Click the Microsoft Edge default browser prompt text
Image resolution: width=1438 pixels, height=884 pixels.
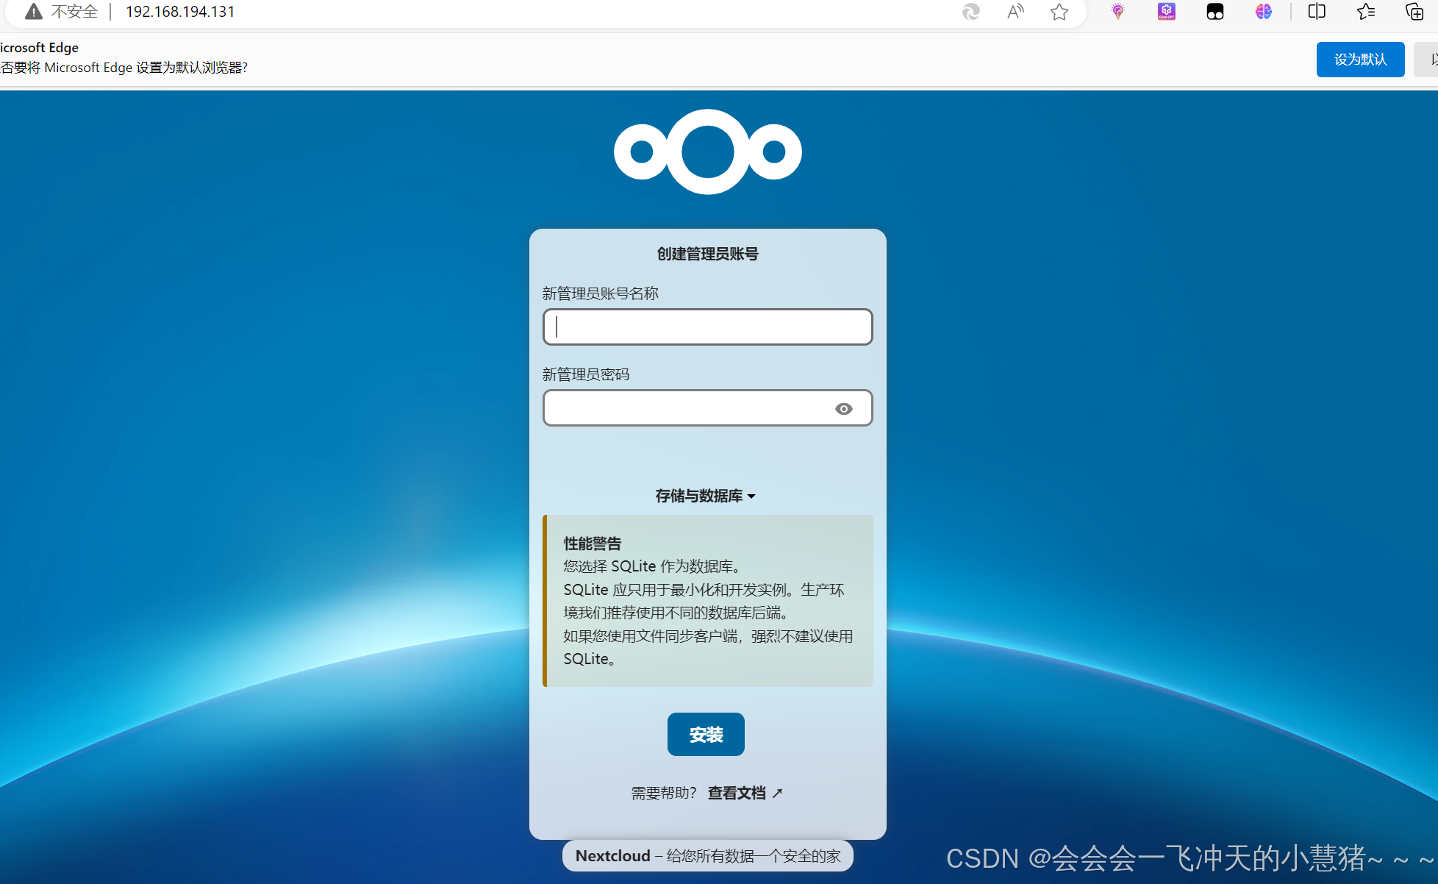(124, 68)
